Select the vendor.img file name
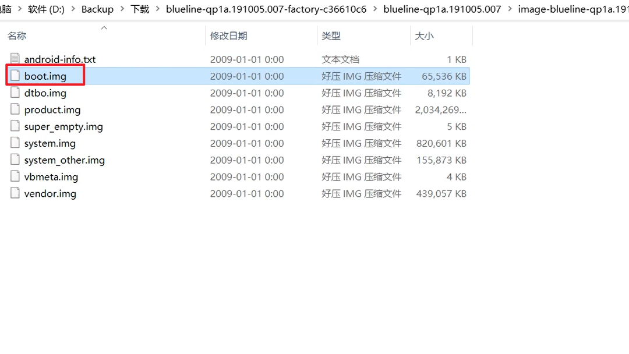 coord(50,194)
